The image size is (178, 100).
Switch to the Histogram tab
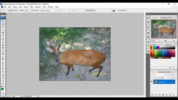click(164, 17)
